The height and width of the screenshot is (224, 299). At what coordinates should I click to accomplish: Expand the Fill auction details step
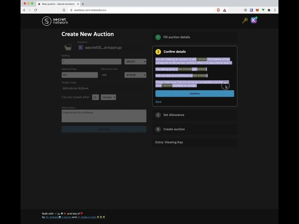[195, 37]
